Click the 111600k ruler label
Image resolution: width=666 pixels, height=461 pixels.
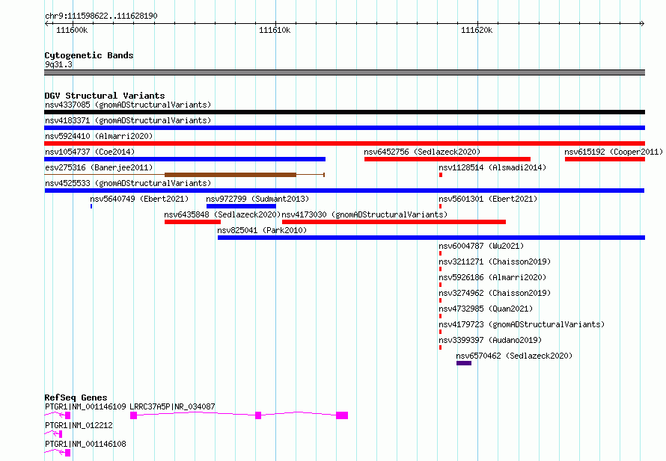pyautogui.click(x=72, y=30)
